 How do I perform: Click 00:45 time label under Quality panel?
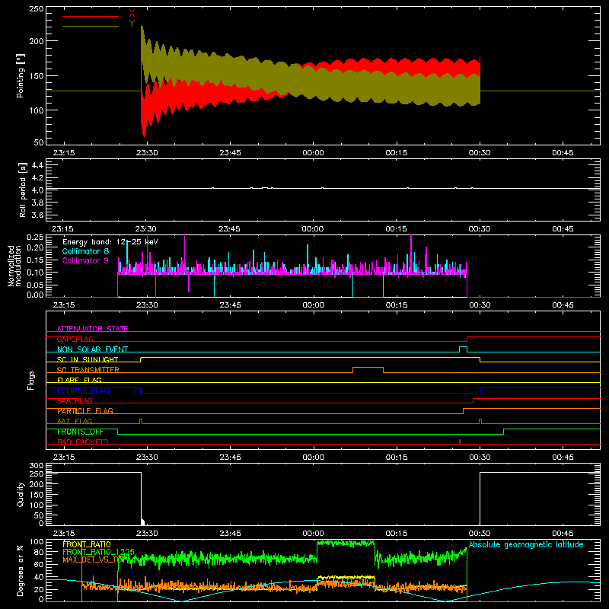click(x=563, y=534)
